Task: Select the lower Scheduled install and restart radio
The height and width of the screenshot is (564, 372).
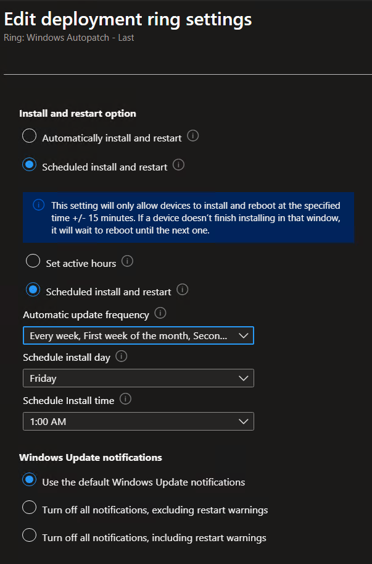Action: pos(33,290)
